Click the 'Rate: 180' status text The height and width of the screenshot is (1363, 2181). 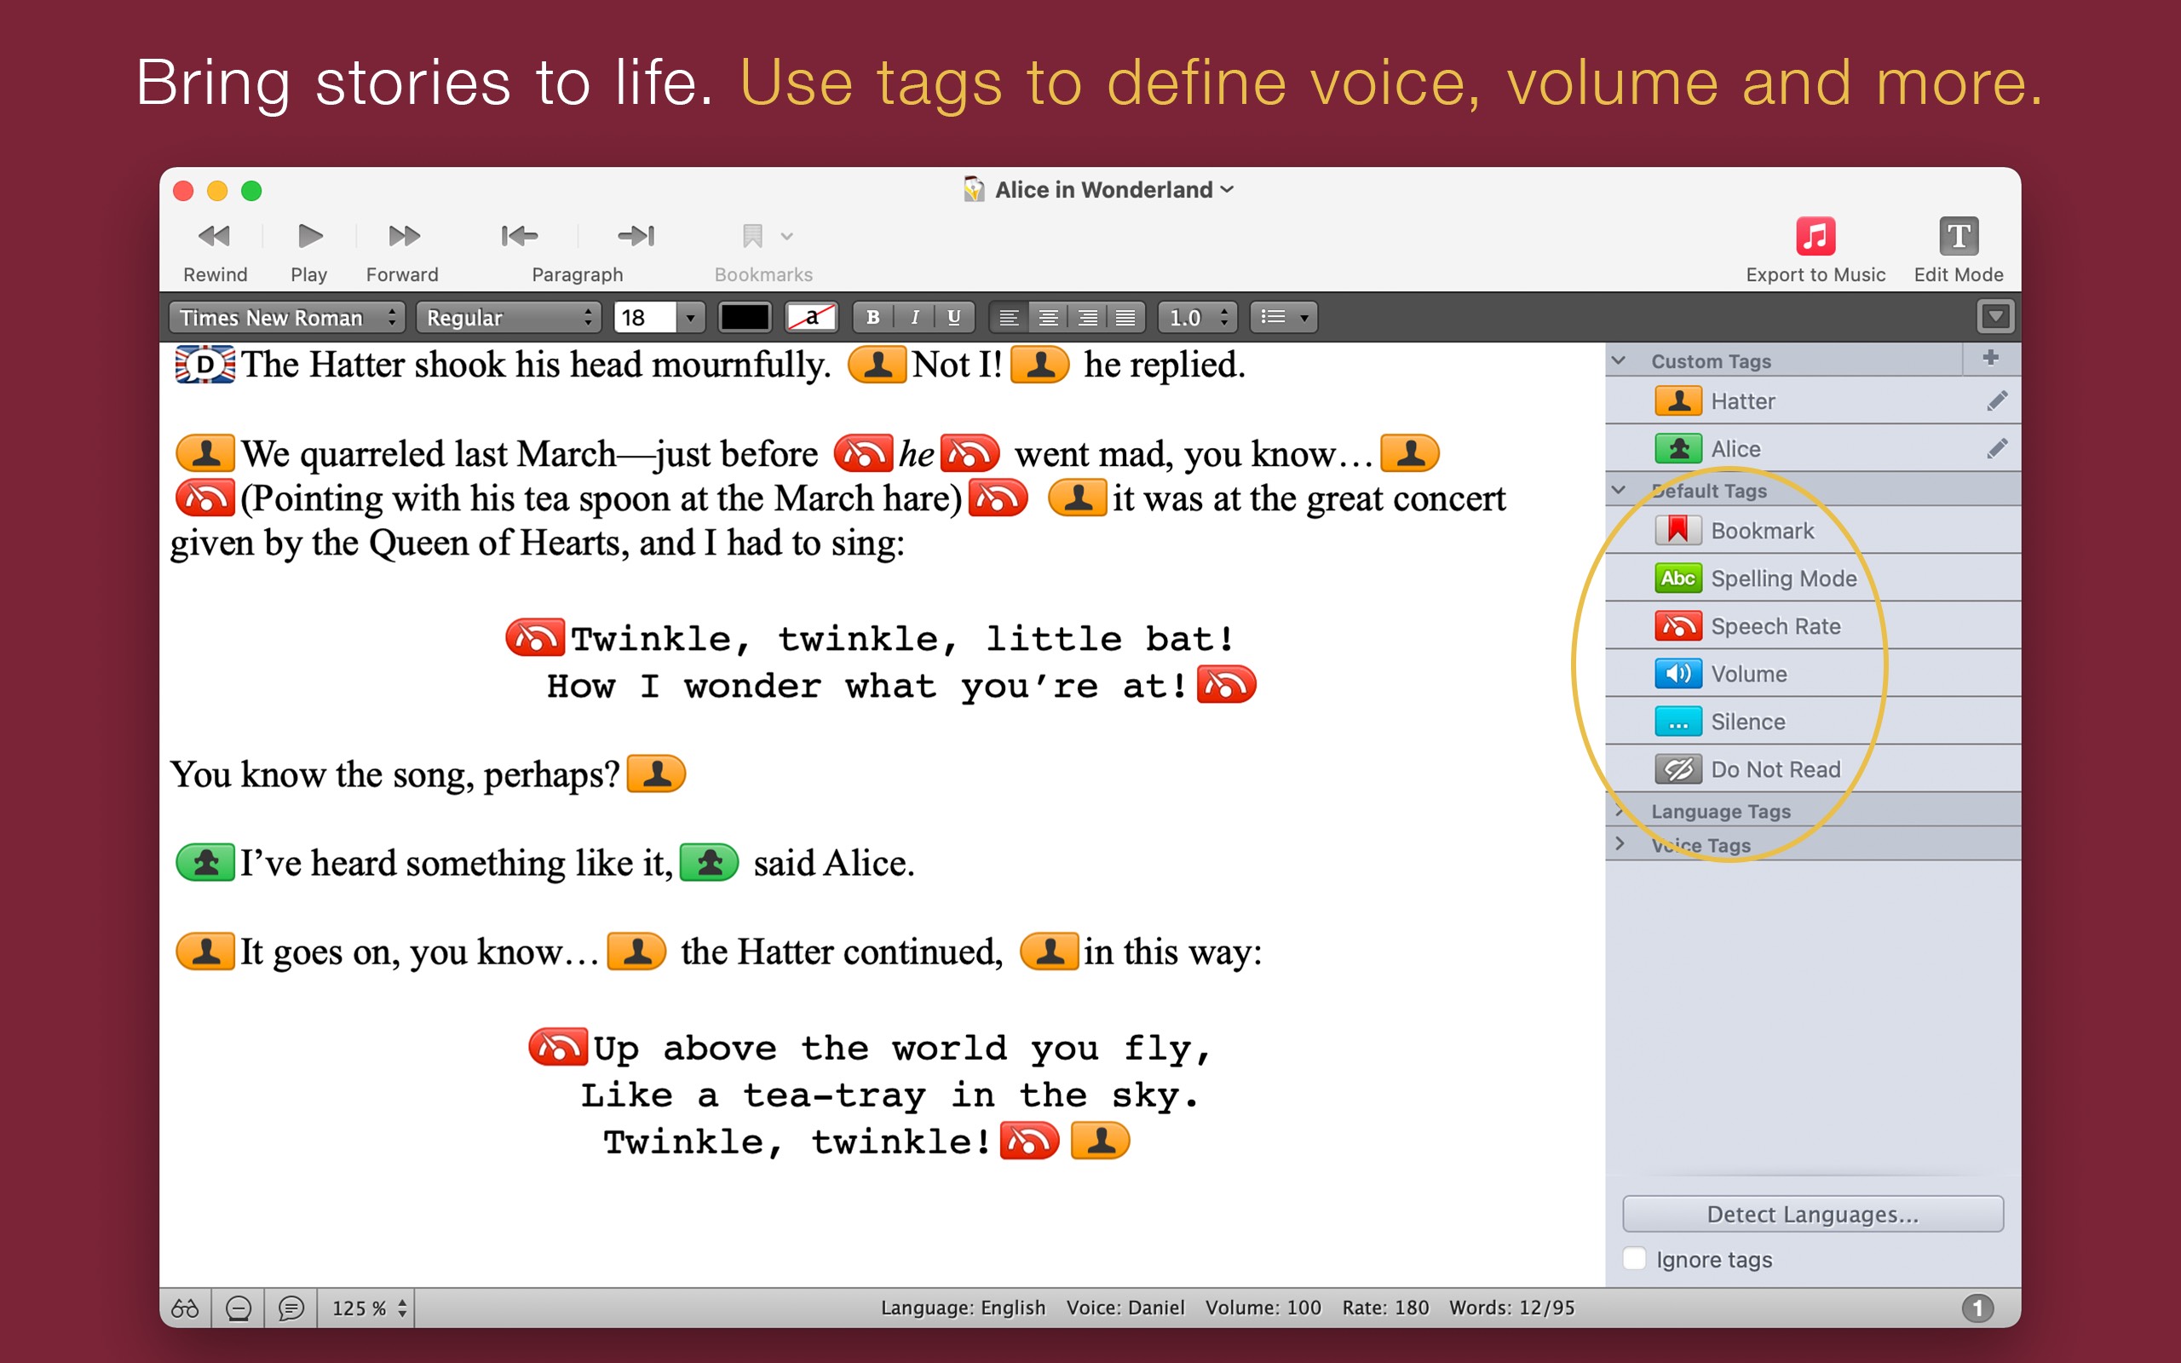[x=1385, y=1308]
